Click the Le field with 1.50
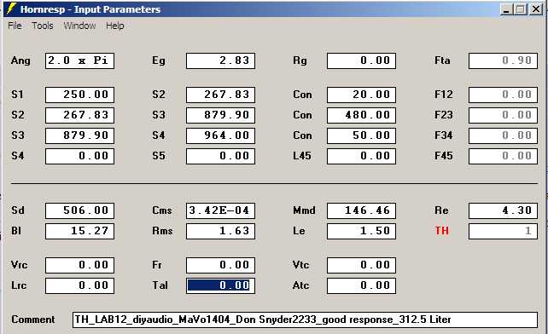Image resolution: width=548 pixels, height=334 pixels. coord(361,231)
